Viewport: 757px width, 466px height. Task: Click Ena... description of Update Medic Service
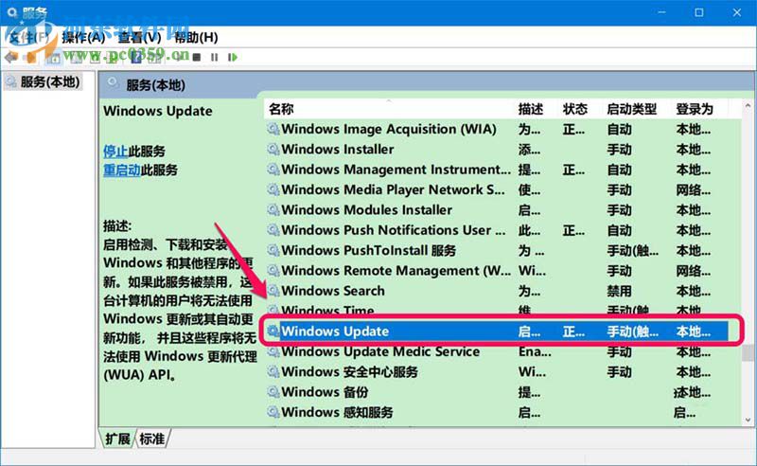click(x=535, y=352)
